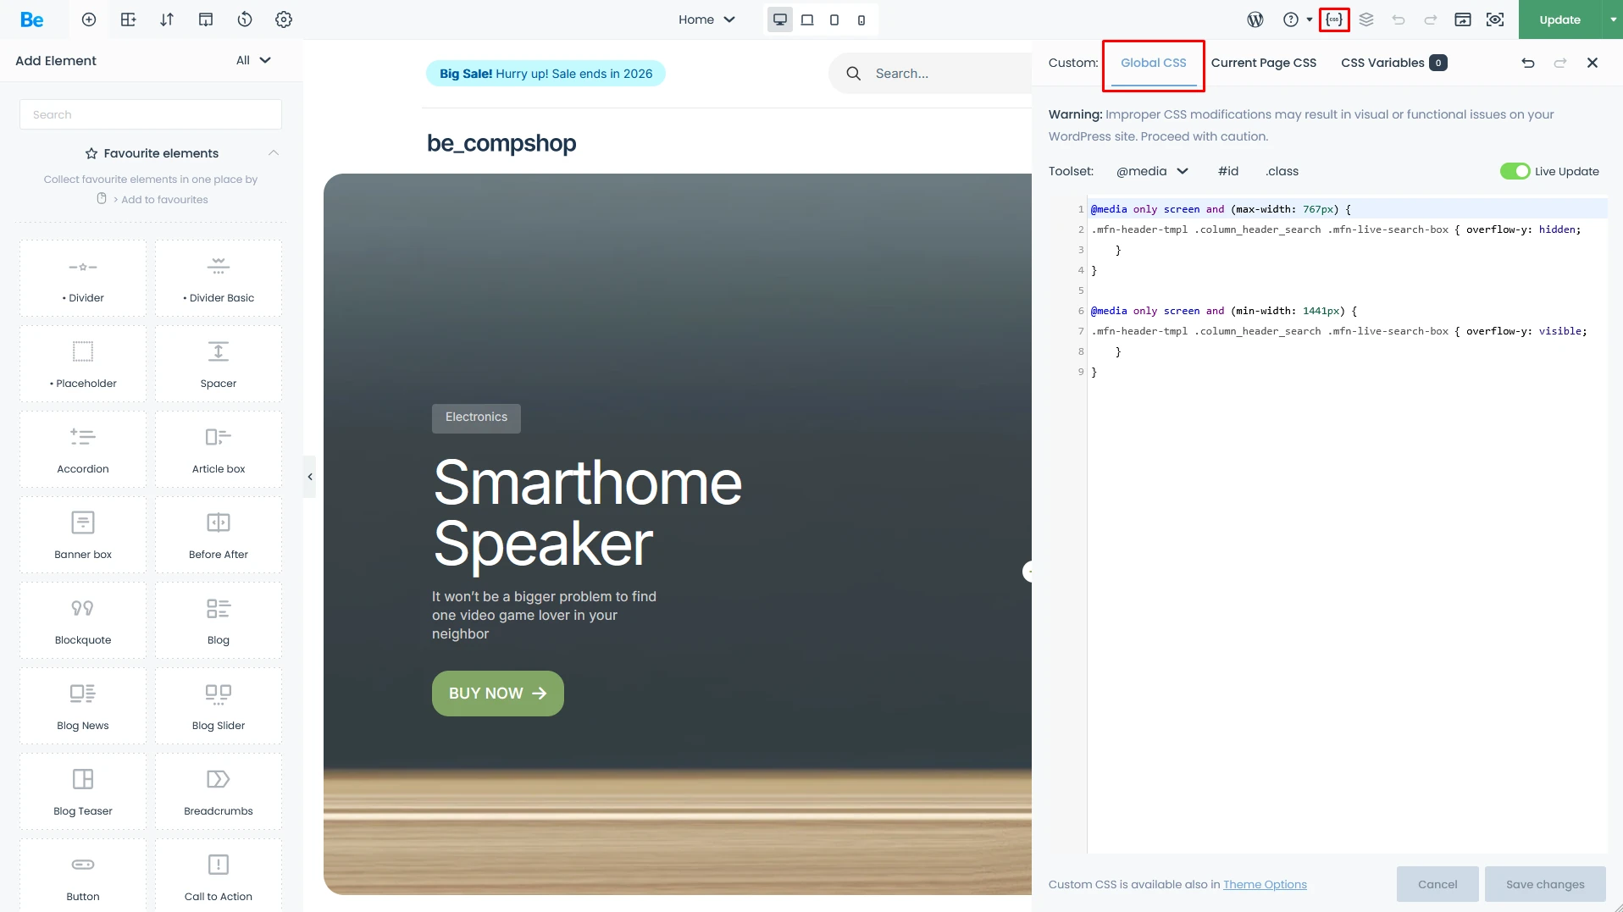Switch to mobile preview mode
The height and width of the screenshot is (912, 1623).
(861, 19)
